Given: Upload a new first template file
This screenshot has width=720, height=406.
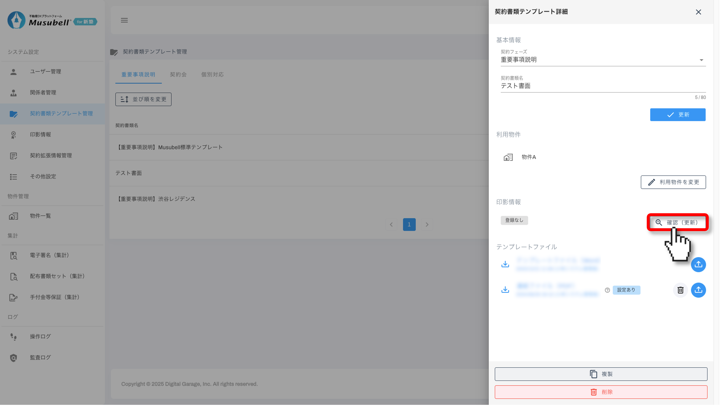Looking at the screenshot, I should (698, 264).
